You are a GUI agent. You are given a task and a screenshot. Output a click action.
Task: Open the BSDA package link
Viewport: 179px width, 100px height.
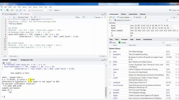pyautogui.click(x=115, y=62)
